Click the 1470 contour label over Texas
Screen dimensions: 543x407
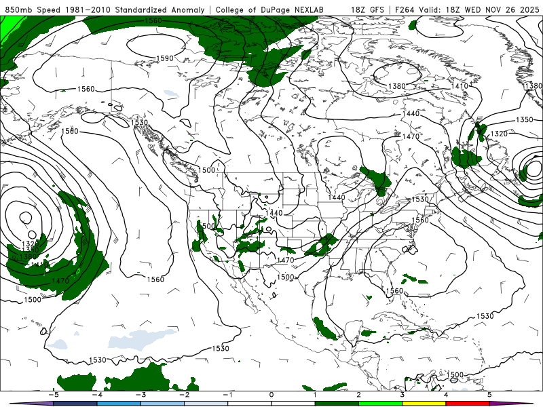pos(285,260)
